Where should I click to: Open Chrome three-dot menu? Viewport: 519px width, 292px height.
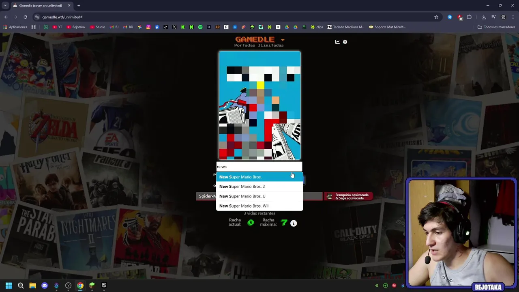pyautogui.click(x=513, y=17)
